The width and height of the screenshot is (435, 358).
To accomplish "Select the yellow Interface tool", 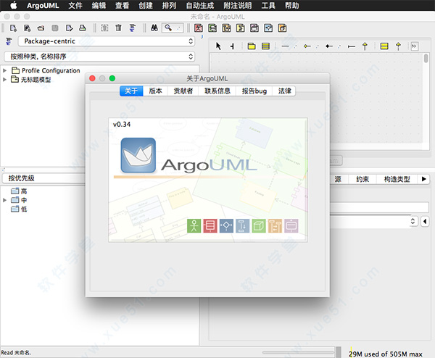I will (x=384, y=46).
